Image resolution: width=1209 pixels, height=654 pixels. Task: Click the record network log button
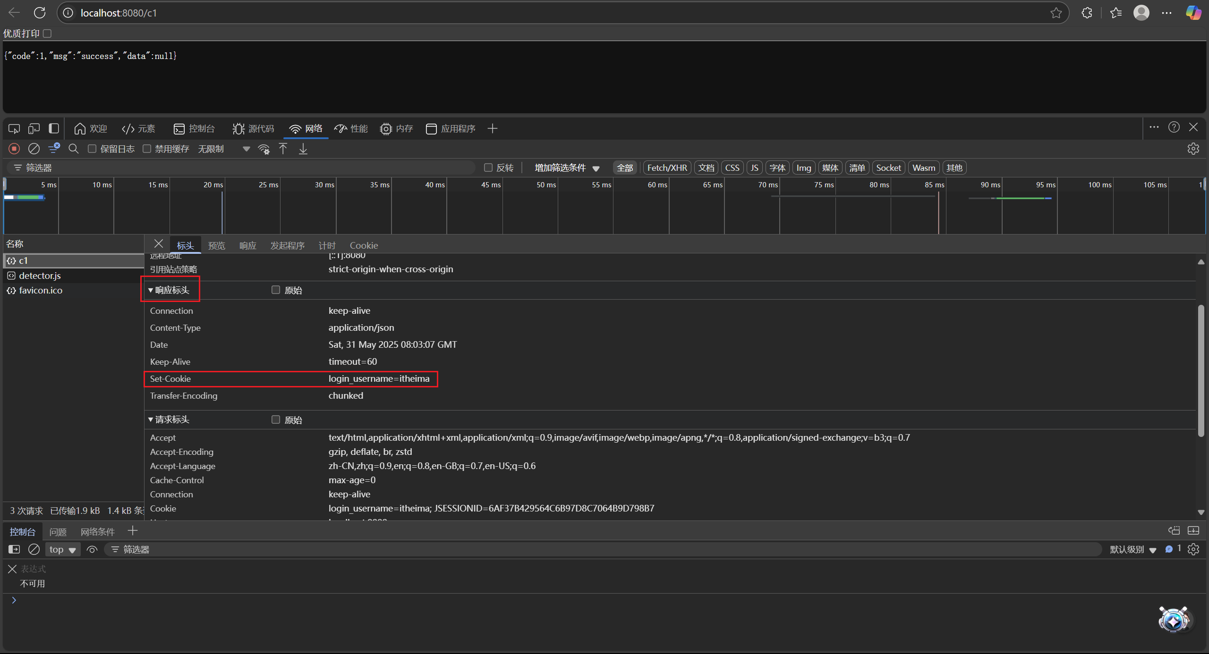[x=14, y=149]
